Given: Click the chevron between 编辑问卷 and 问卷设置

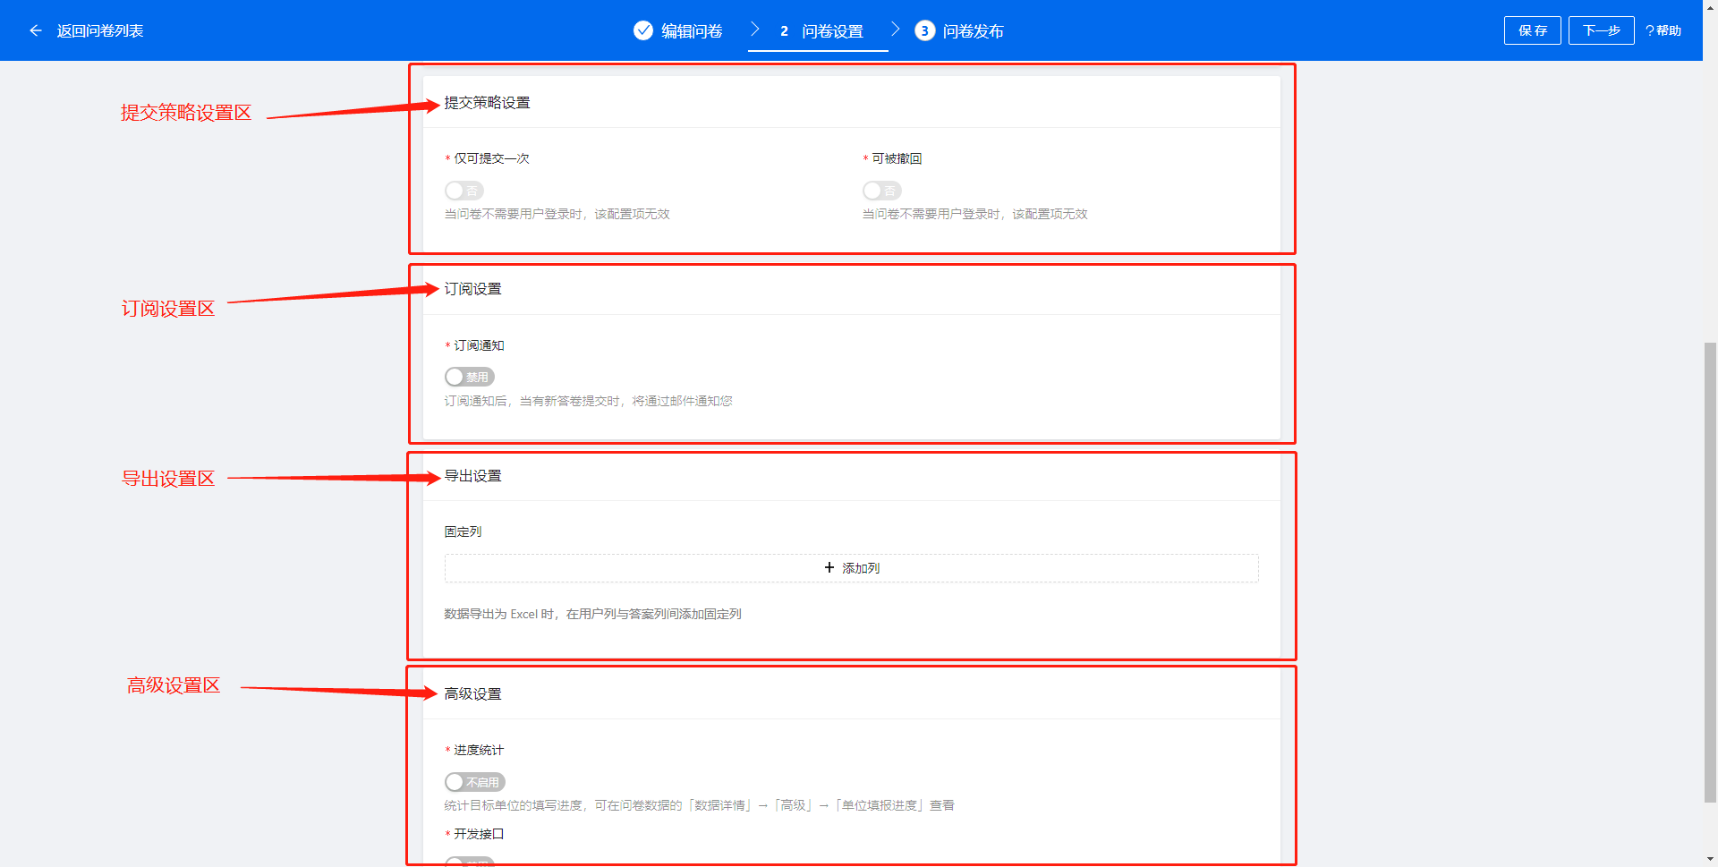Looking at the screenshot, I should pyautogui.click(x=754, y=30).
